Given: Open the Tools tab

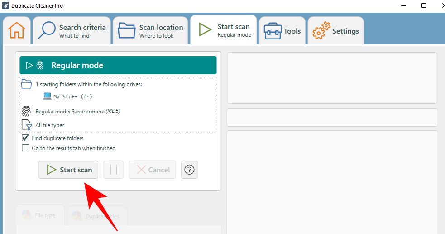Looking at the screenshot, I should [282, 31].
